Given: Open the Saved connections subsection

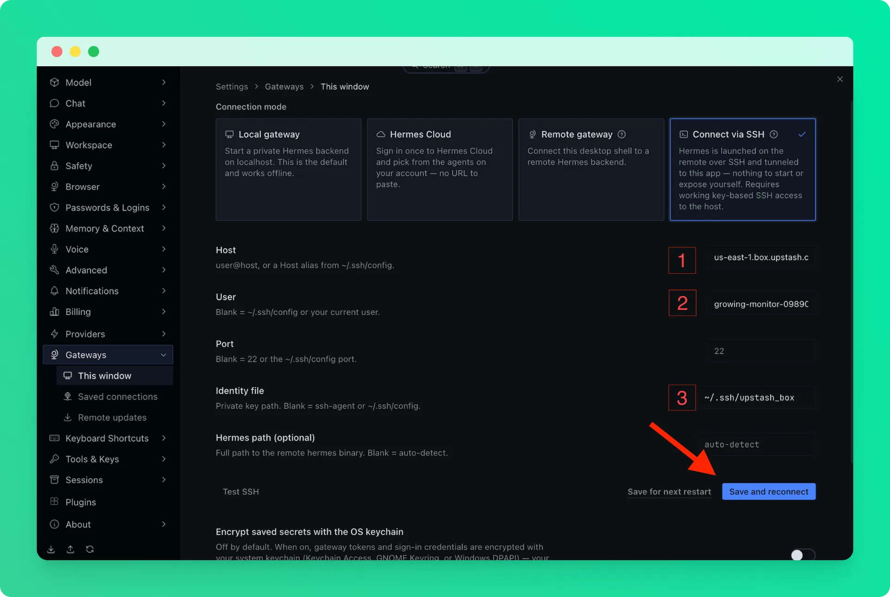Looking at the screenshot, I should (x=114, y=397).
